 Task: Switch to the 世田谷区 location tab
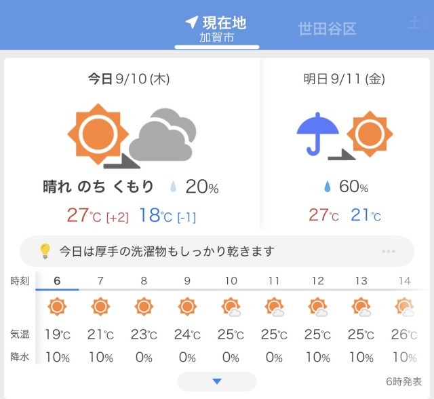click(x=327, y=28)
